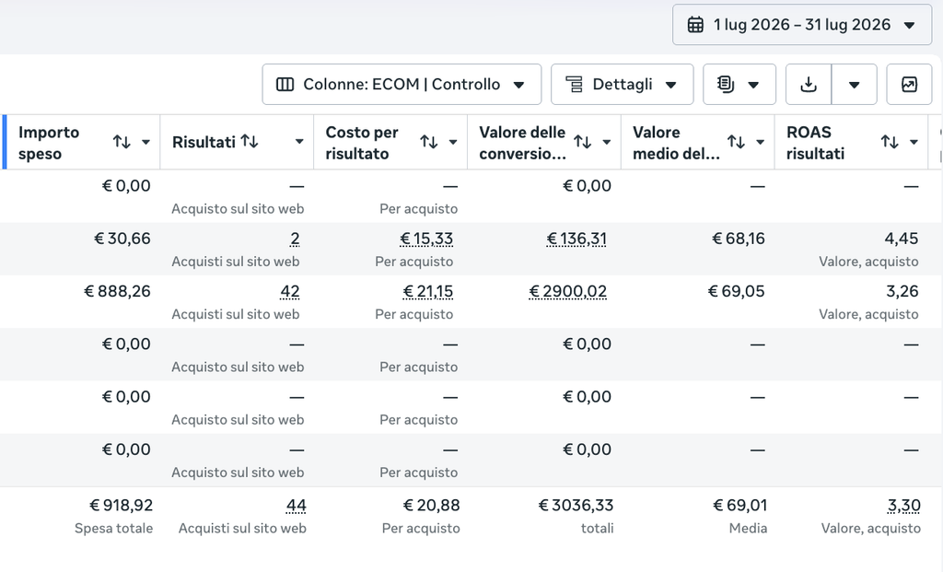Image resolution: width=943 pixels, height=572 pixels.
Task: Click average value € 69,05
Action: (x=736, y=292)
